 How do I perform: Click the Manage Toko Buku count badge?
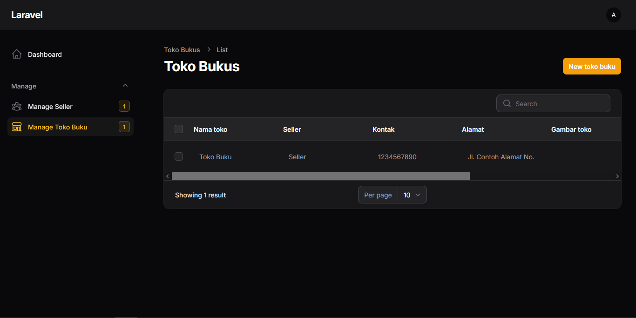[124, 127]
